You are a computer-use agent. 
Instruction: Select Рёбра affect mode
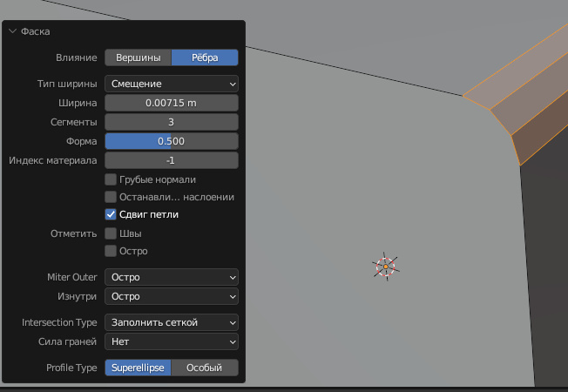pyautogui.click(x=205, y=57)
